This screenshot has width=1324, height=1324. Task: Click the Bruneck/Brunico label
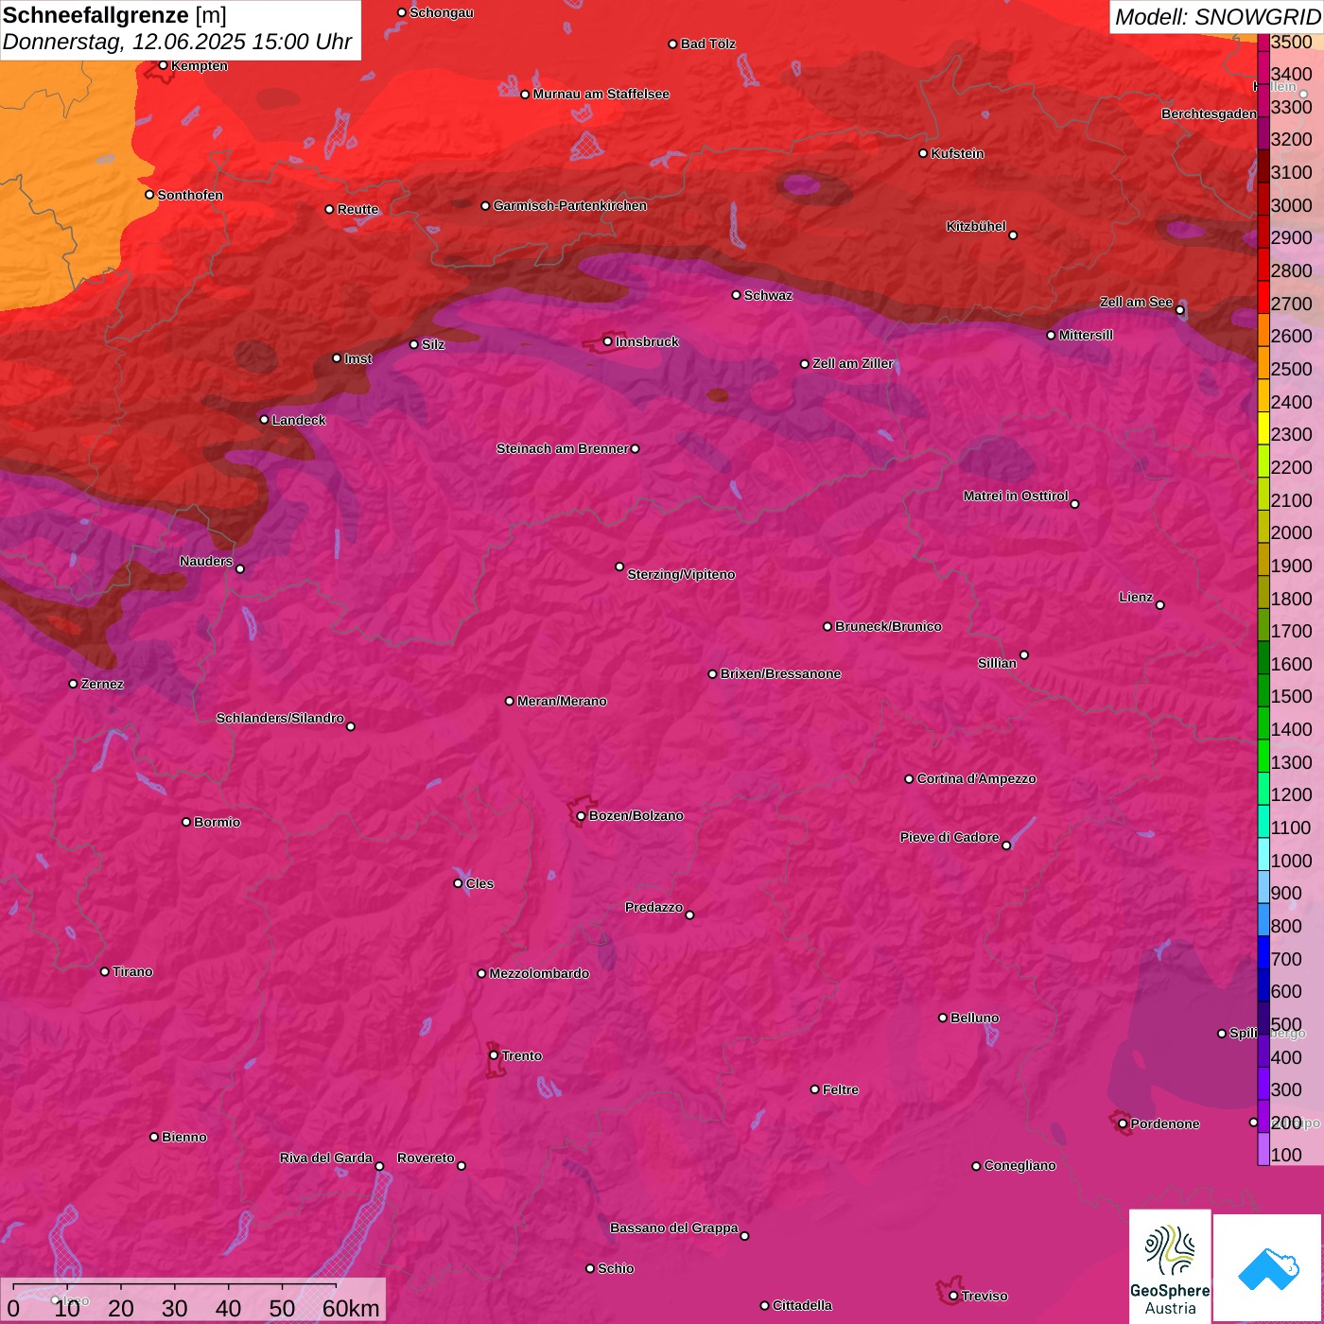(888, 626)
